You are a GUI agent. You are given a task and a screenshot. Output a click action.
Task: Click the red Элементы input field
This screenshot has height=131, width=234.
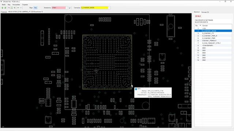[59, 8]
